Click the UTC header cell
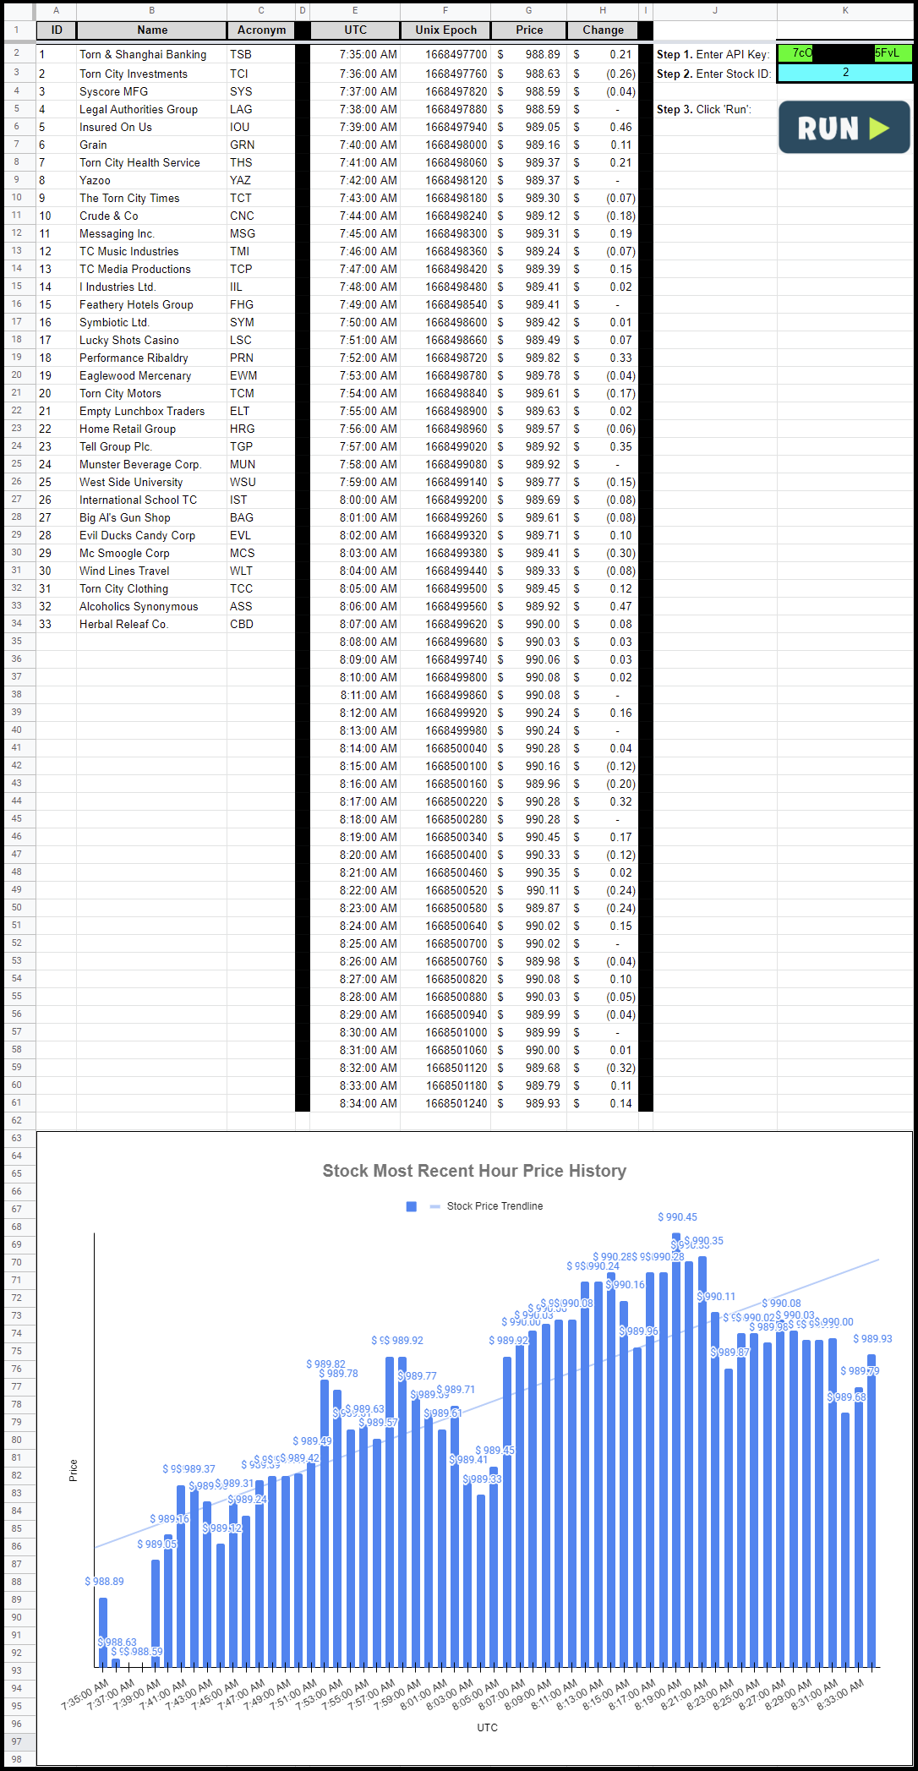 coord(355,30)
